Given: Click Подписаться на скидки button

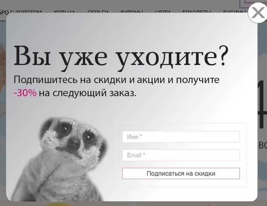Looking at the screenshot, I should [x=181, y=173].
